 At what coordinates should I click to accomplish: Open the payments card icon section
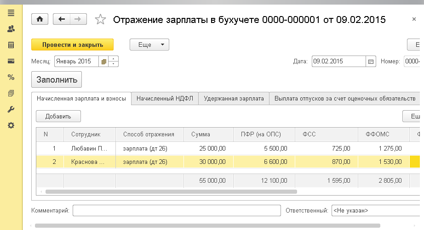11,61
